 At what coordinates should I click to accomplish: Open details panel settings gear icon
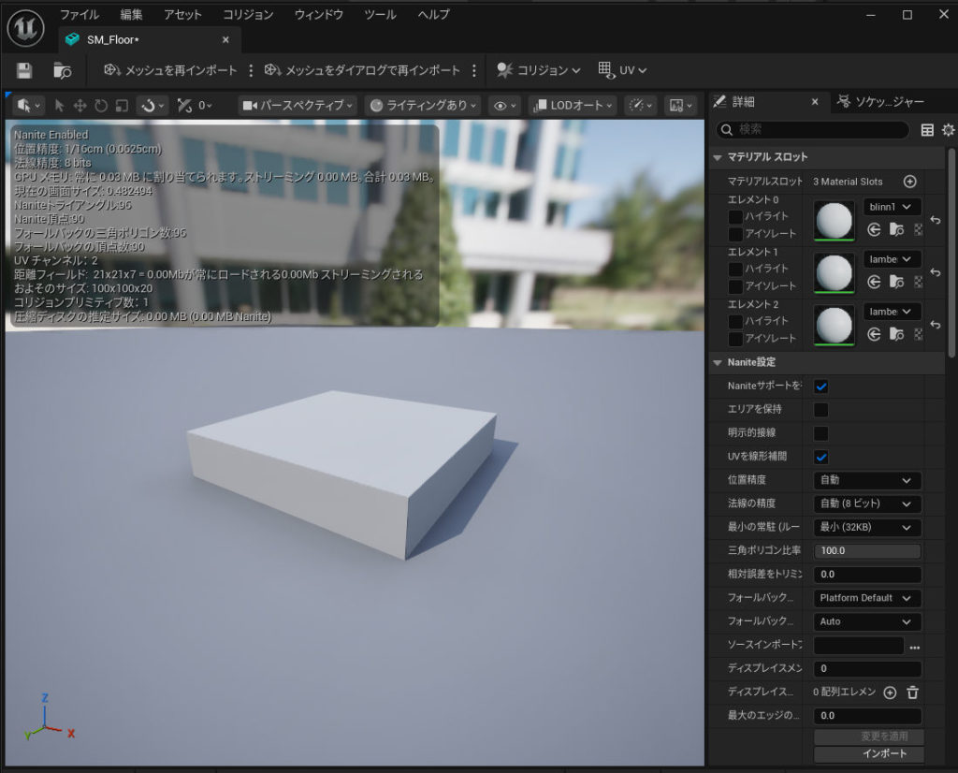[948, 130]
